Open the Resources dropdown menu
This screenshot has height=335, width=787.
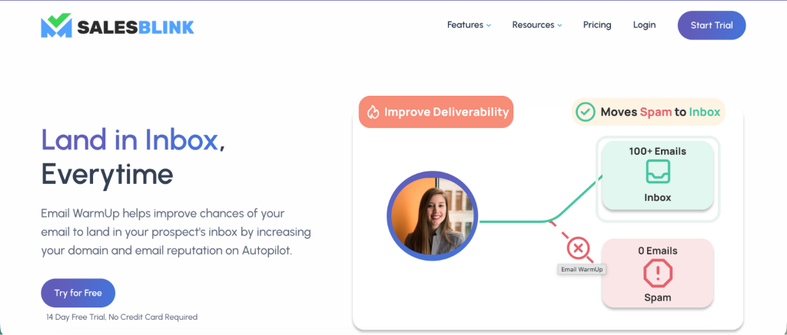coord(536,25)
